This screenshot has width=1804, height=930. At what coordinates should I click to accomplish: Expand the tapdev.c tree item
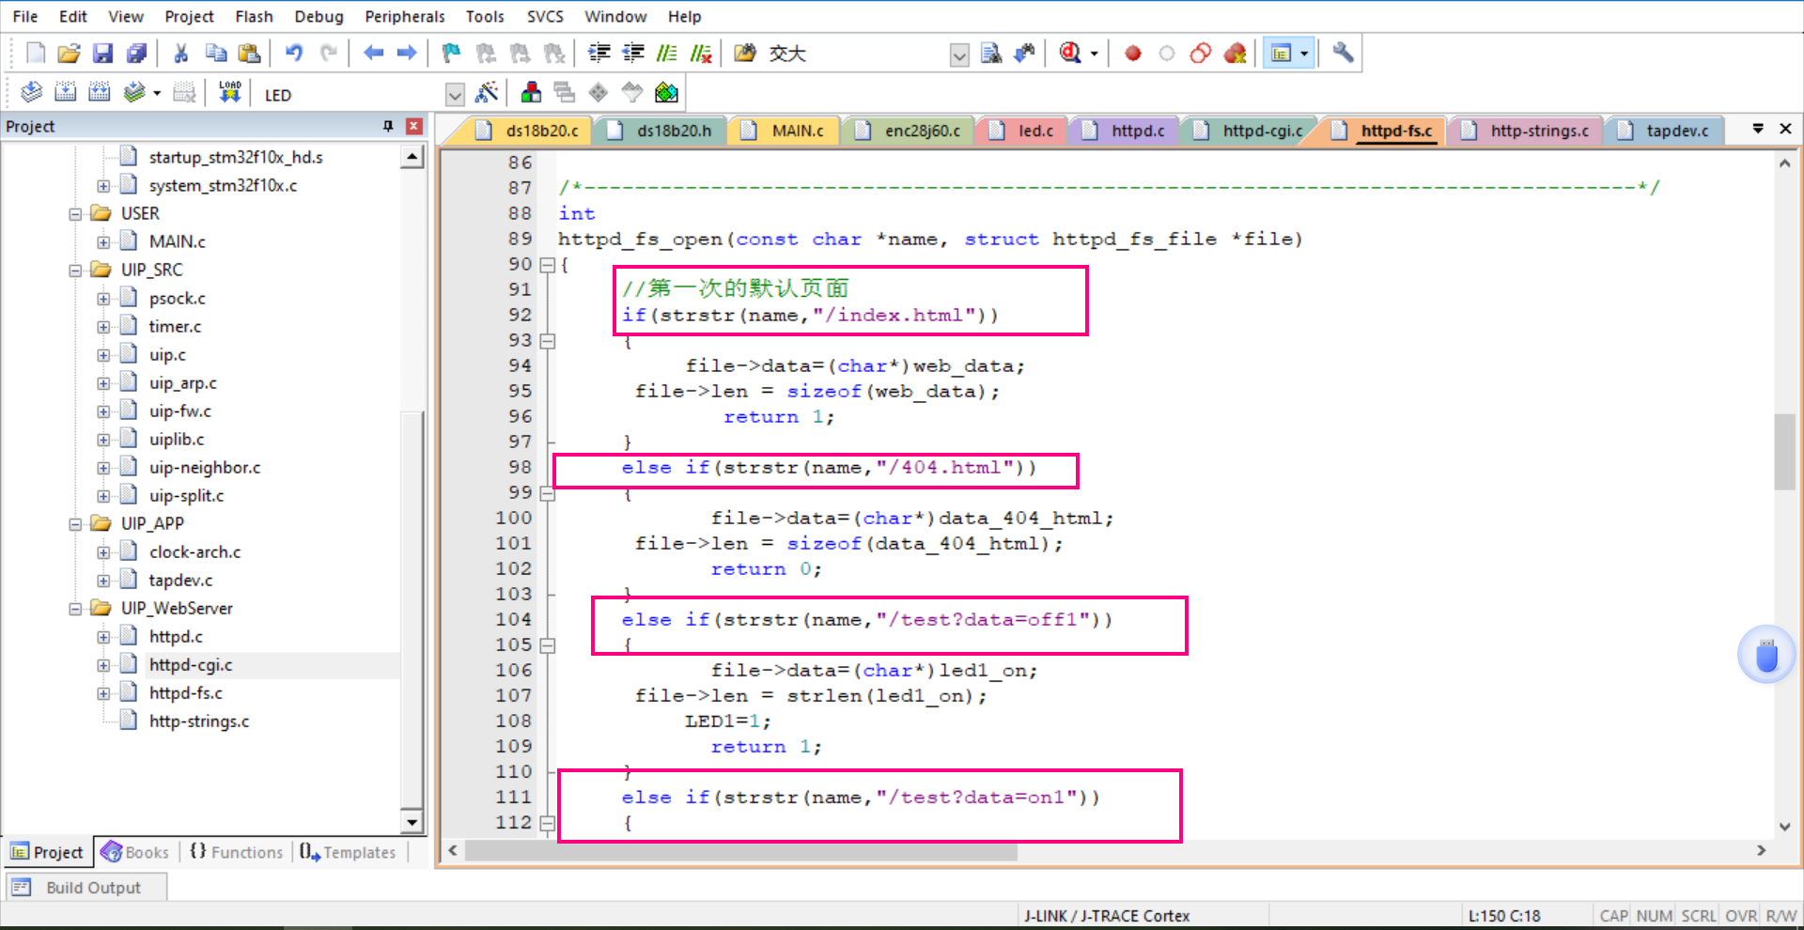tap(103, 580)
